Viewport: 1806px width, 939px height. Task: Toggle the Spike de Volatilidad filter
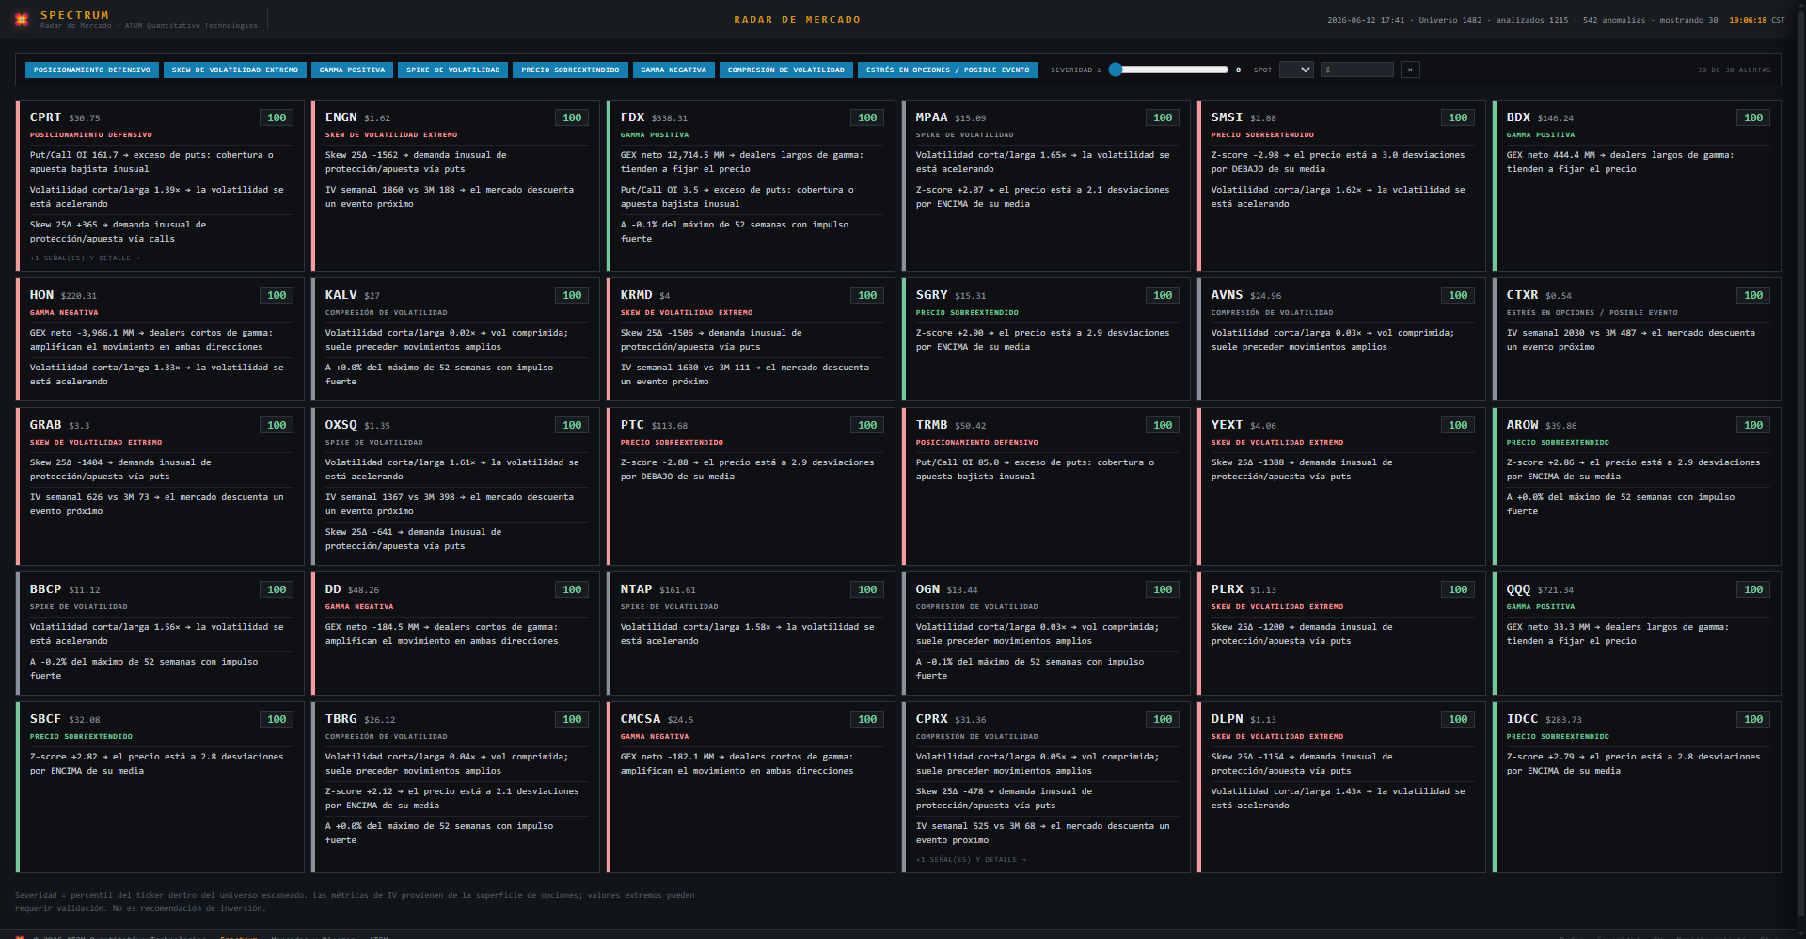tap(452, 70)
